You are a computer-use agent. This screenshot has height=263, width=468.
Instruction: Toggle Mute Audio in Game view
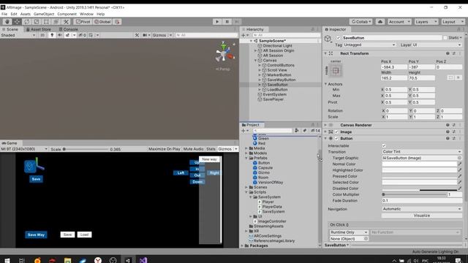193,149
